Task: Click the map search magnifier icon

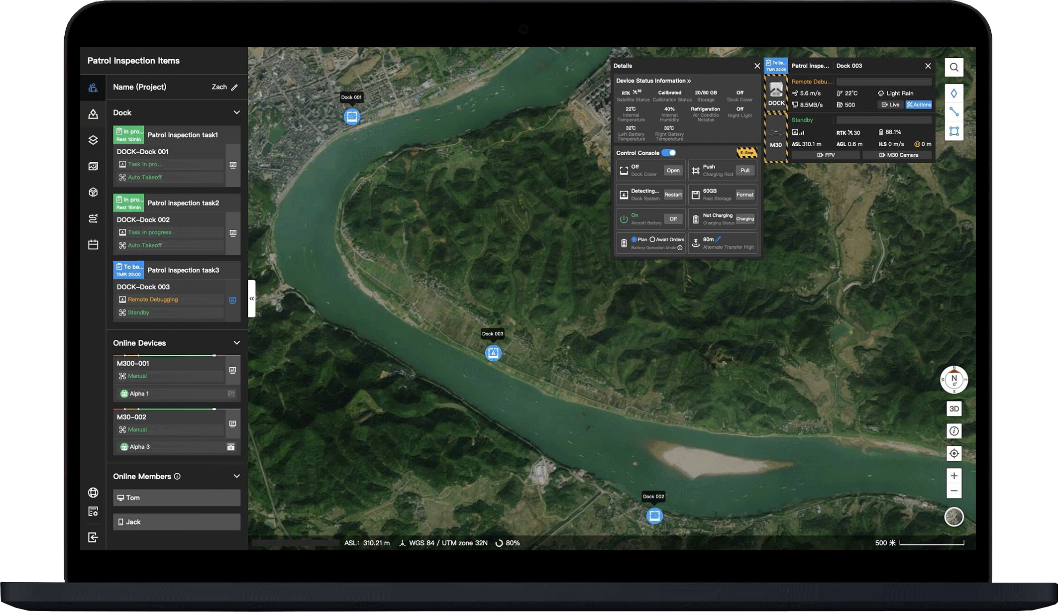Action: coord(953,67)
